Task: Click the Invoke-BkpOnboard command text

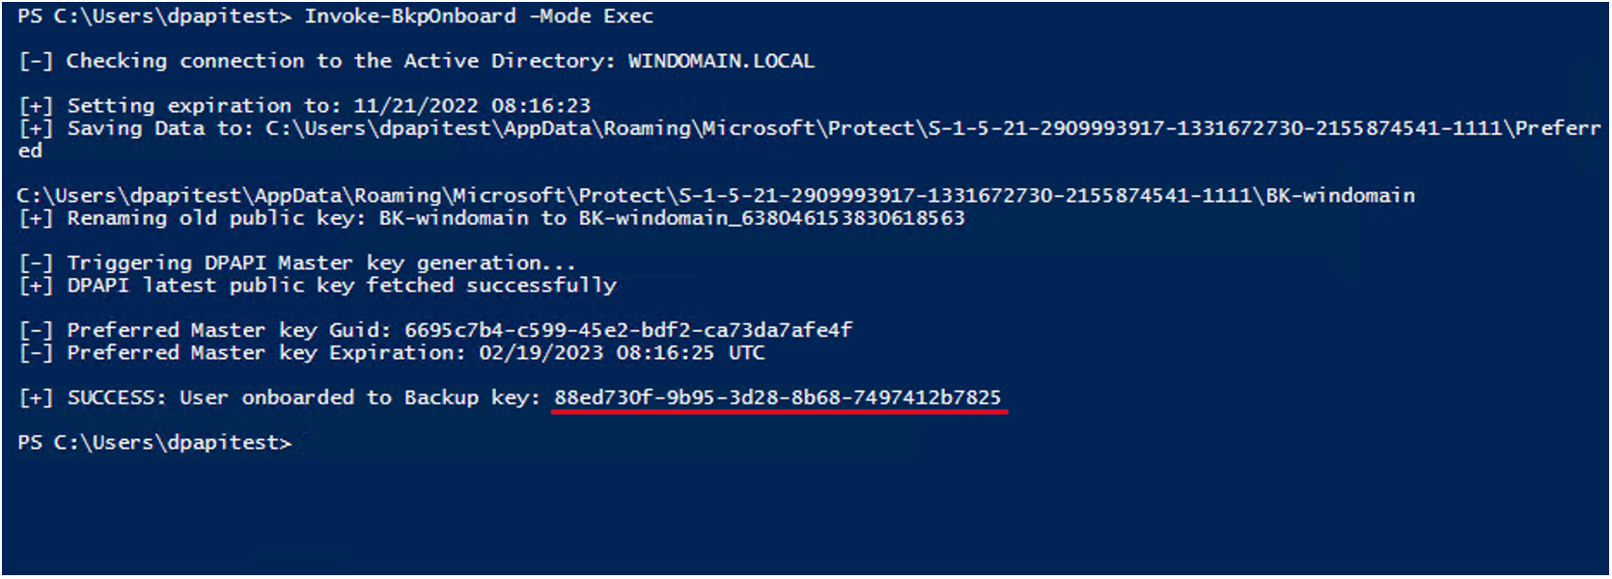Action: point(410,16)
